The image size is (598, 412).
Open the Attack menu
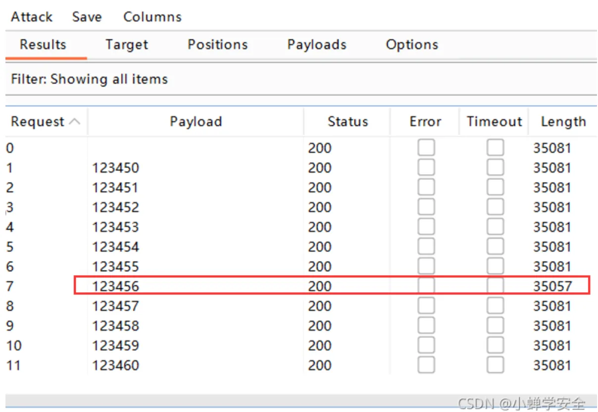pos(32,17)
